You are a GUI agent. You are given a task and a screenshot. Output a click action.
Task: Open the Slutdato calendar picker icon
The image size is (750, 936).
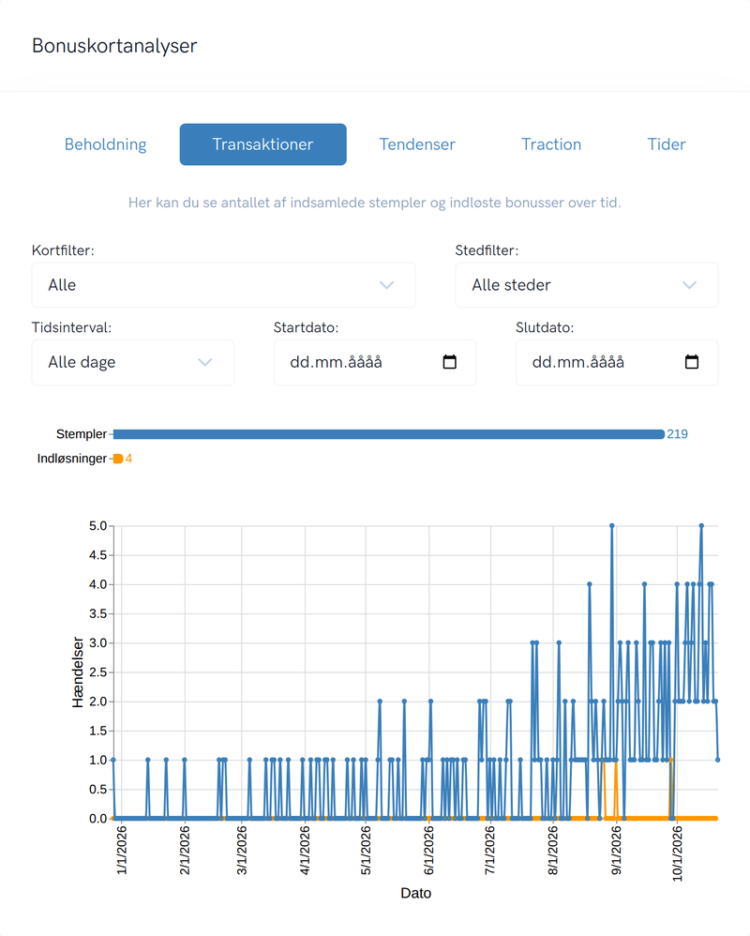692,362
